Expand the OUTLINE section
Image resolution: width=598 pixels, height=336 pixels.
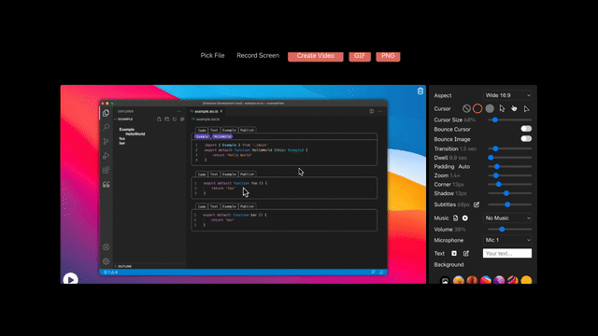coord(122,266)
